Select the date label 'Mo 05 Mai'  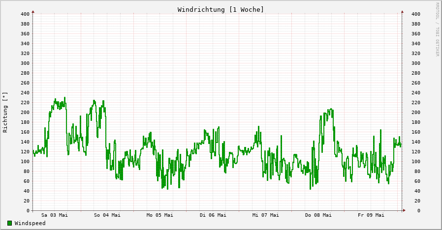[x=160, y=215]
